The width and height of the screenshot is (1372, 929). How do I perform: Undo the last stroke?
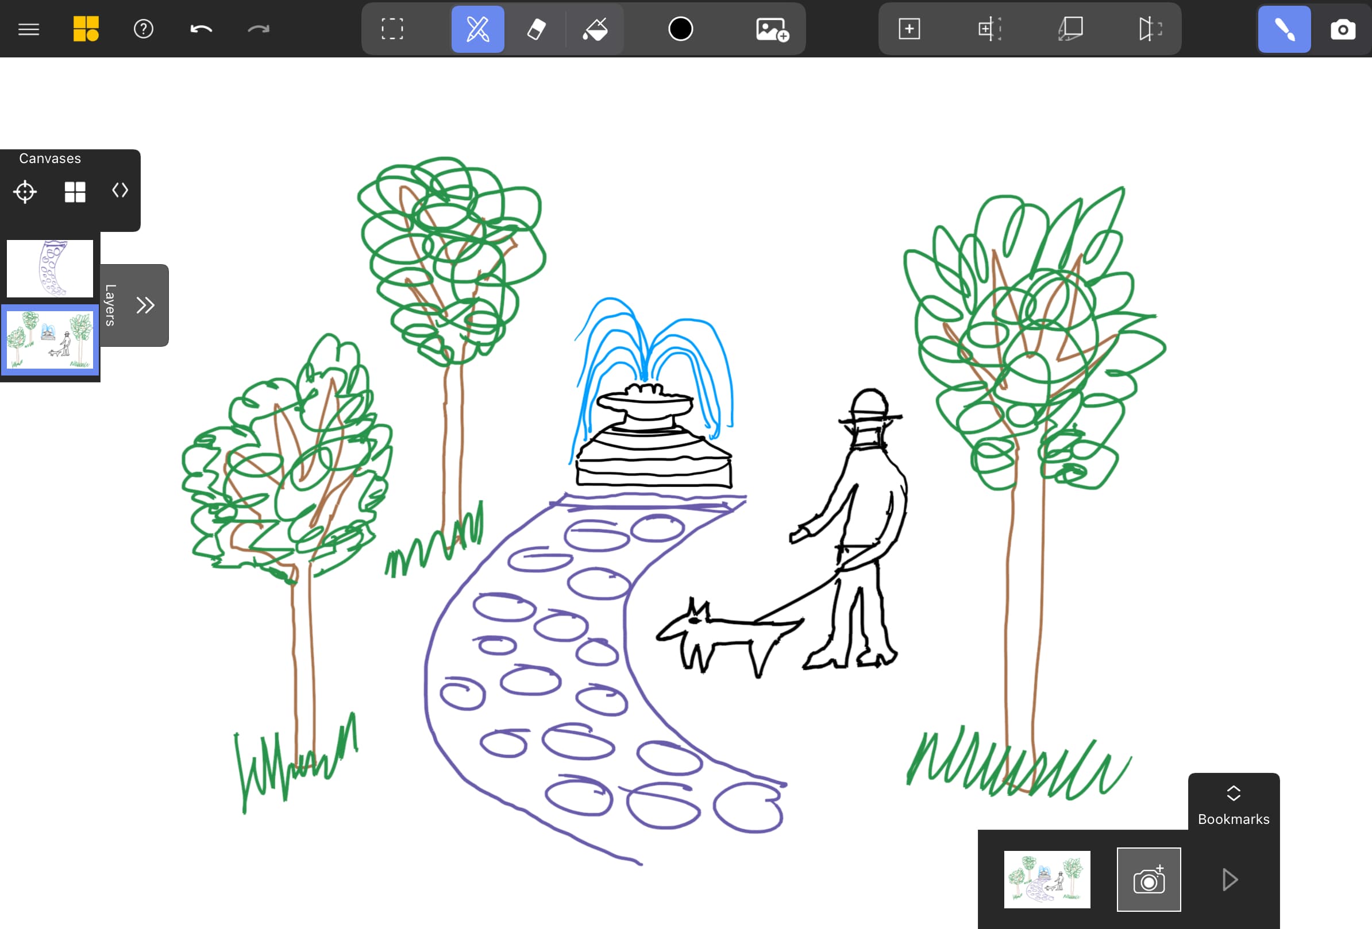click(x=201, y=29)
